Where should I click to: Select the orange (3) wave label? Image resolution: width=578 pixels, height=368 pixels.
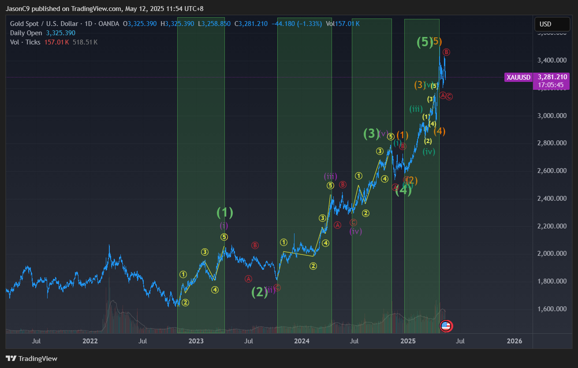(x=420, y=85)
